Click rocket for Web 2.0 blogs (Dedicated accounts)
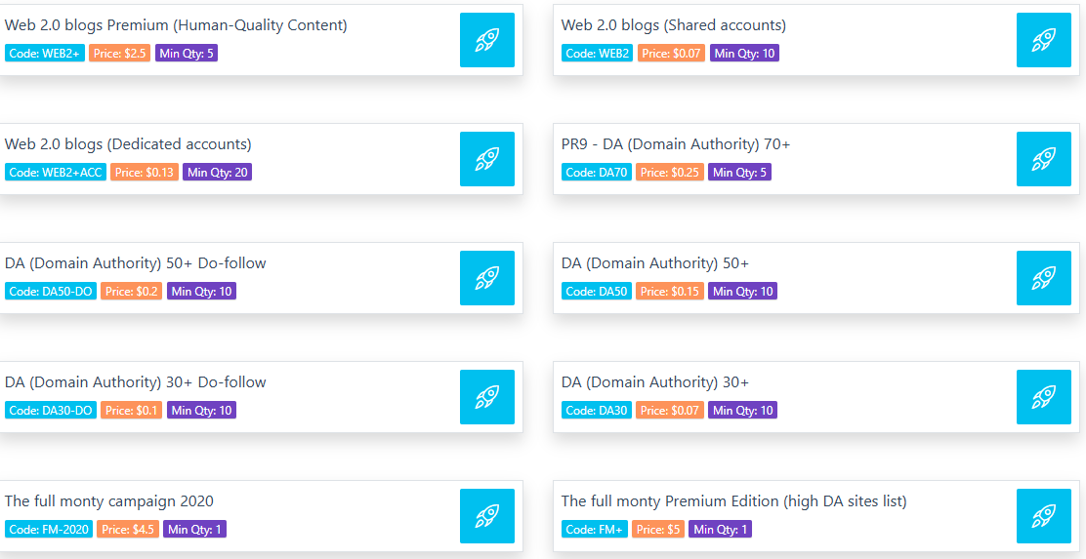The height and width of the screenshot is (559, 1086). [487, 159]
